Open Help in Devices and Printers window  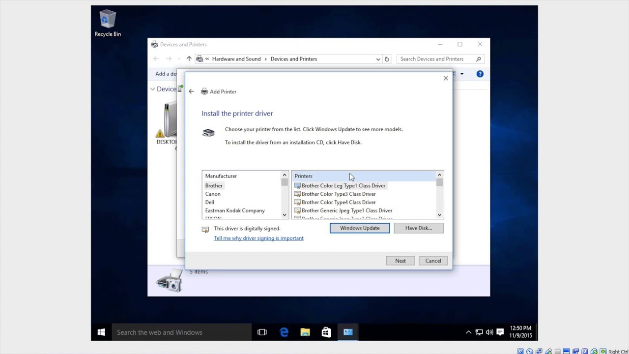pyautogui.click(x=480, y=74)
